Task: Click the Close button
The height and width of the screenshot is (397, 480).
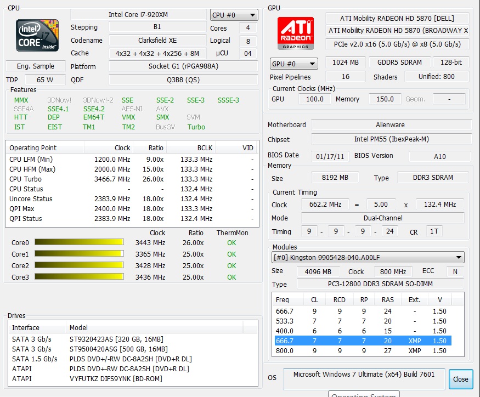Action: [461, 379]
